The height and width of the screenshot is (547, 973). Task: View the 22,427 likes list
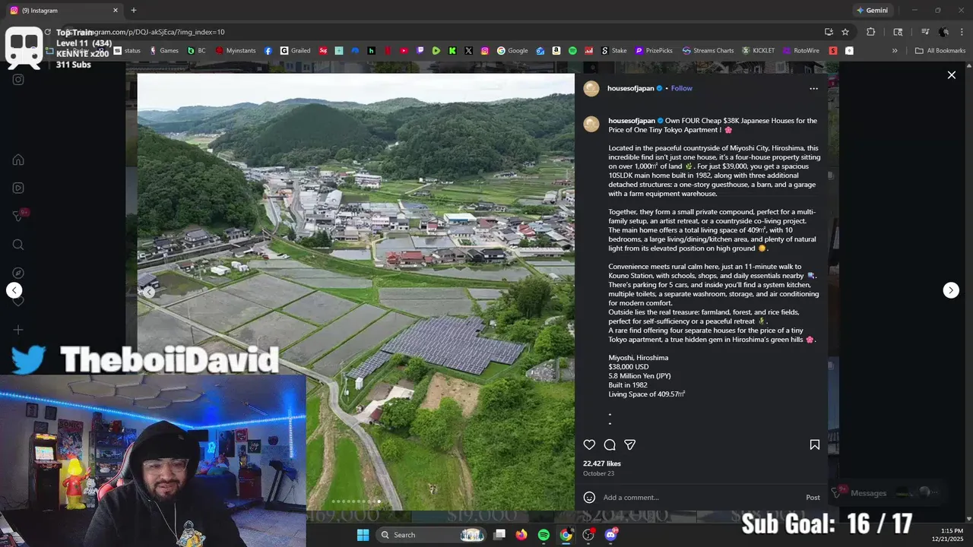(602, 463)
